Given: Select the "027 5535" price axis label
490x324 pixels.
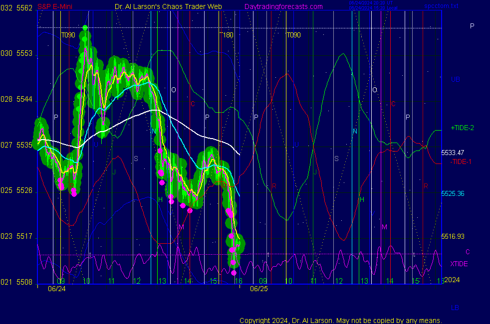Looking at the screenshot, I should coord(16,145).
